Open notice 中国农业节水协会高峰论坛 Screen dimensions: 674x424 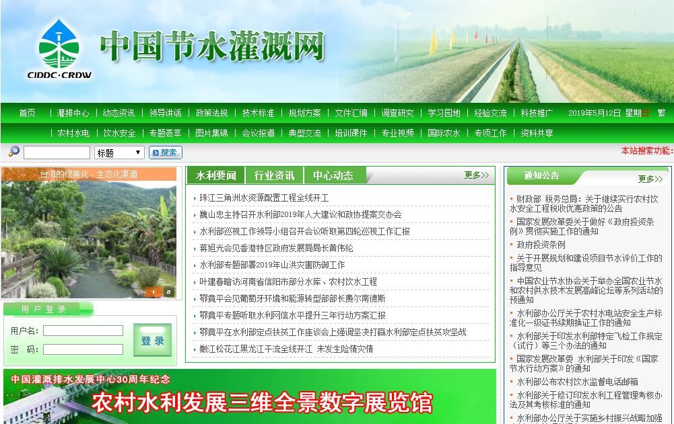point(586,290)
